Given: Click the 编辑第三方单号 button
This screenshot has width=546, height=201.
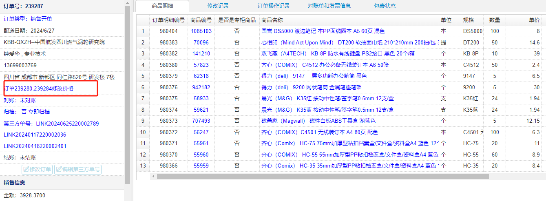Looking at the screenshot, I should pos(77,170).
